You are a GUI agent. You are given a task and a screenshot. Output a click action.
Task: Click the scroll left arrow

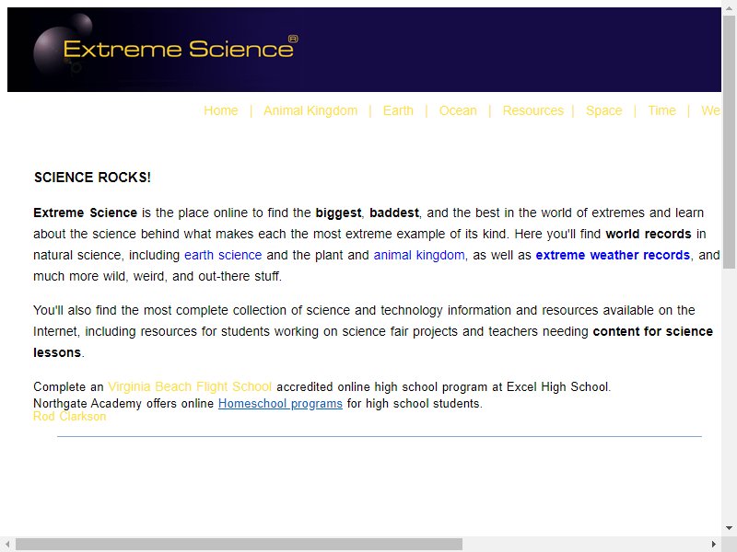click(x=7, y=545)
